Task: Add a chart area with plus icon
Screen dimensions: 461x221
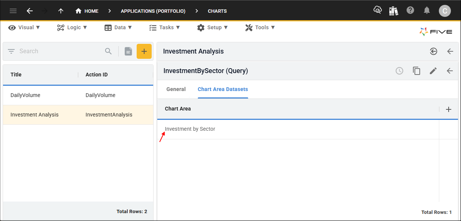Action: point(448,109)
